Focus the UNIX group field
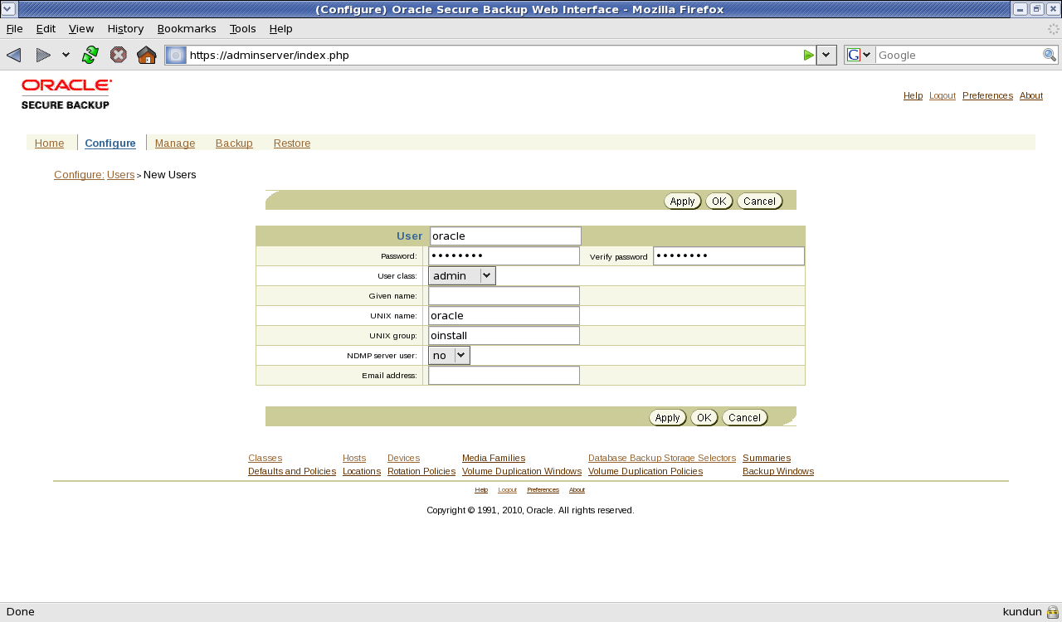The image size is (1062, 622). (504, 336)
